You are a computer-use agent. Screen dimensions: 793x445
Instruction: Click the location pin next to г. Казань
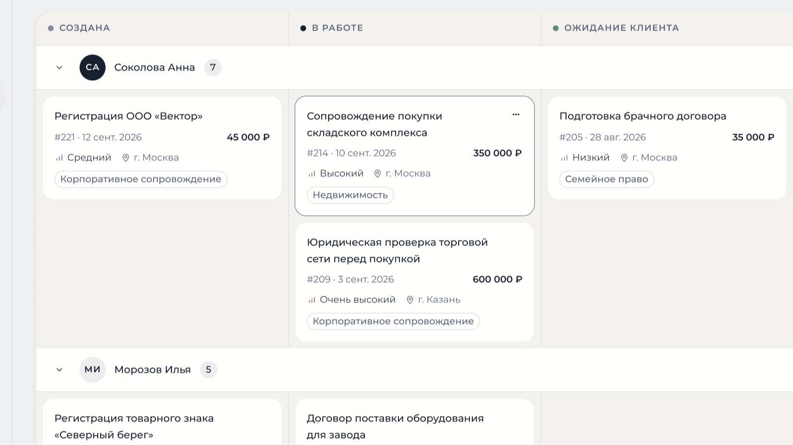pyautogui.click(x=410, y=300)
